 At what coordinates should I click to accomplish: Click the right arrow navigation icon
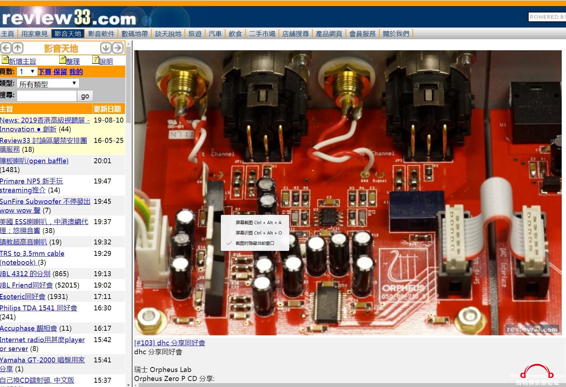tap(118, 48)
